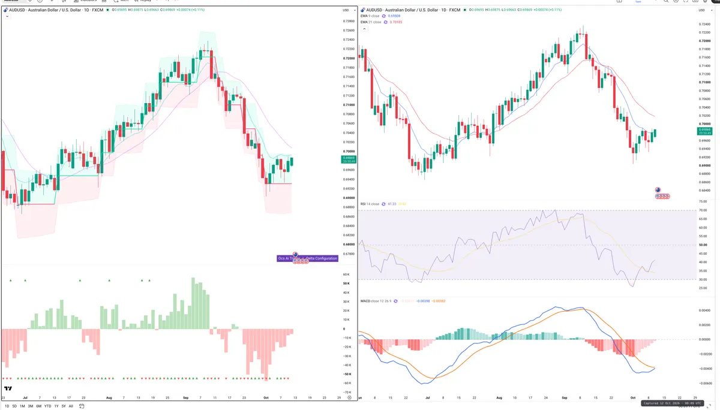Click the RSI value 41.23 in legend
720x410 pixels.
392,204
